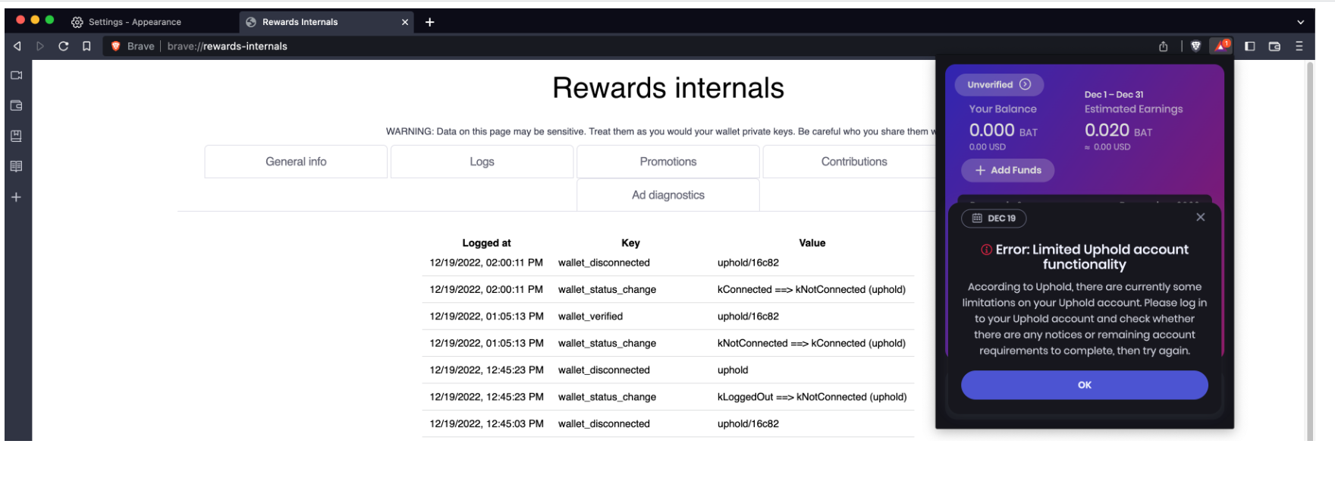Click the 'Value' column header

click(812, 243)
